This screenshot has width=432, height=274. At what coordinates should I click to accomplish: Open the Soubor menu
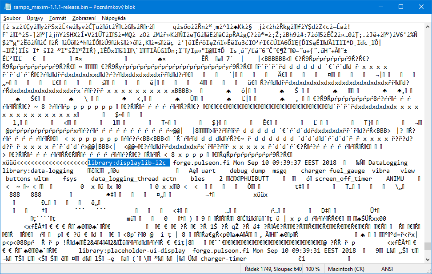tap(12, 18)
